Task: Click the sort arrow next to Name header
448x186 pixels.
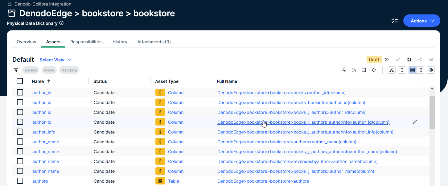Action: (x=49, y=81)
